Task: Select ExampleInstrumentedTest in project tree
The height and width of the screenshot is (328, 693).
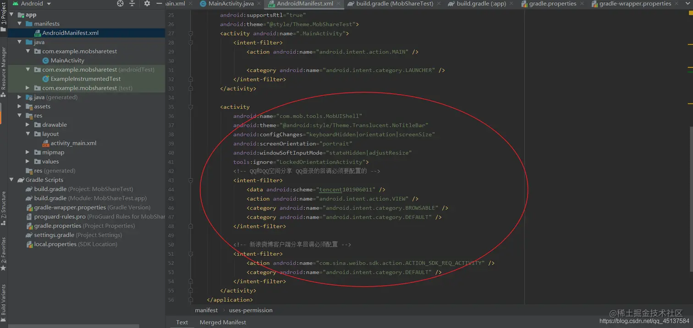Action: point(86,79)
